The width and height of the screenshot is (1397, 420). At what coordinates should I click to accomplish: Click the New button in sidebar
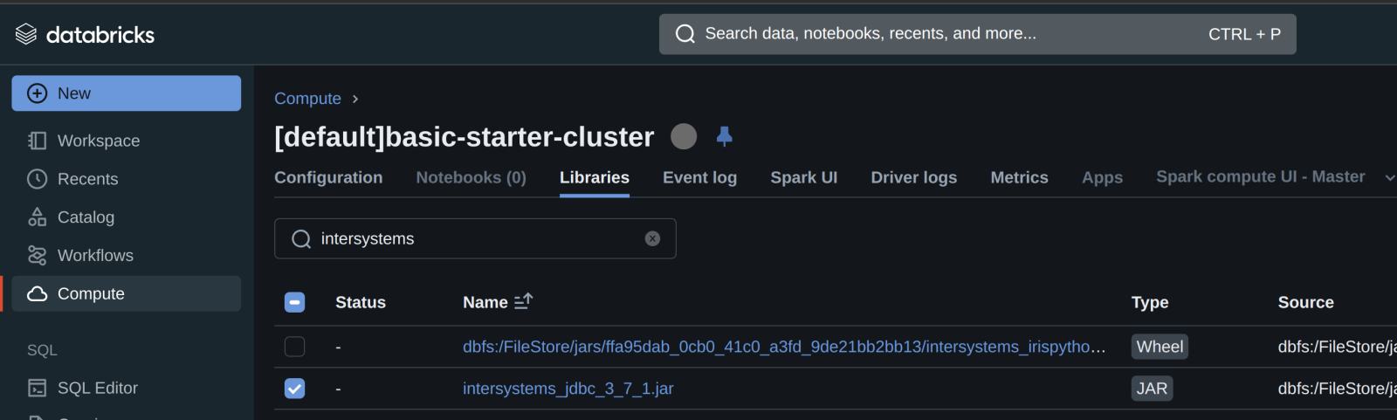click(x=126, y=93)
